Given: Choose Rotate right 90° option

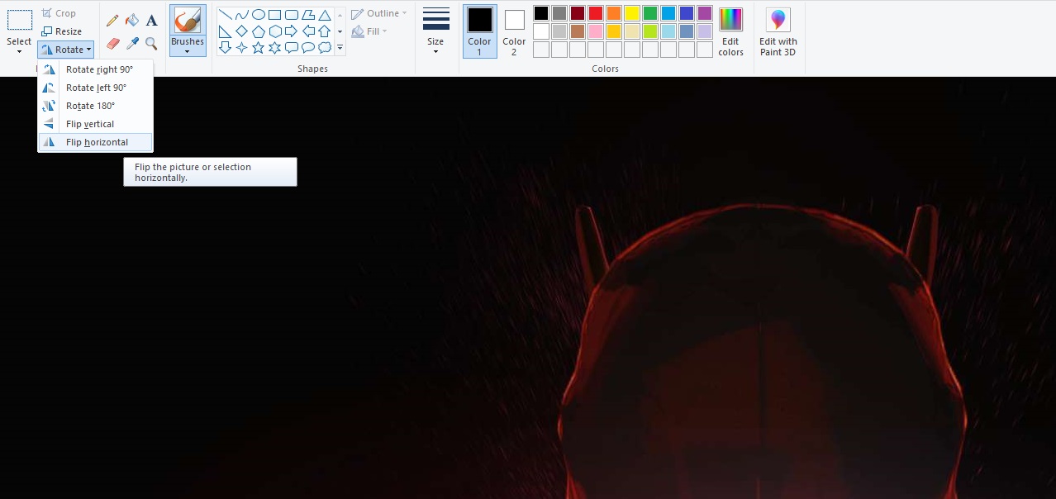Looking at the screenshot, I should pos(99,69).
